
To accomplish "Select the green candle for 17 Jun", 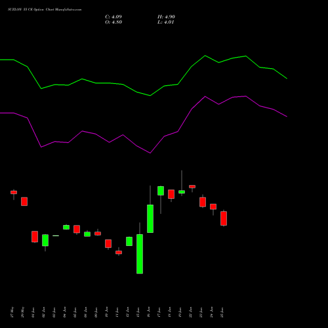I will click(x=161, y=191).
